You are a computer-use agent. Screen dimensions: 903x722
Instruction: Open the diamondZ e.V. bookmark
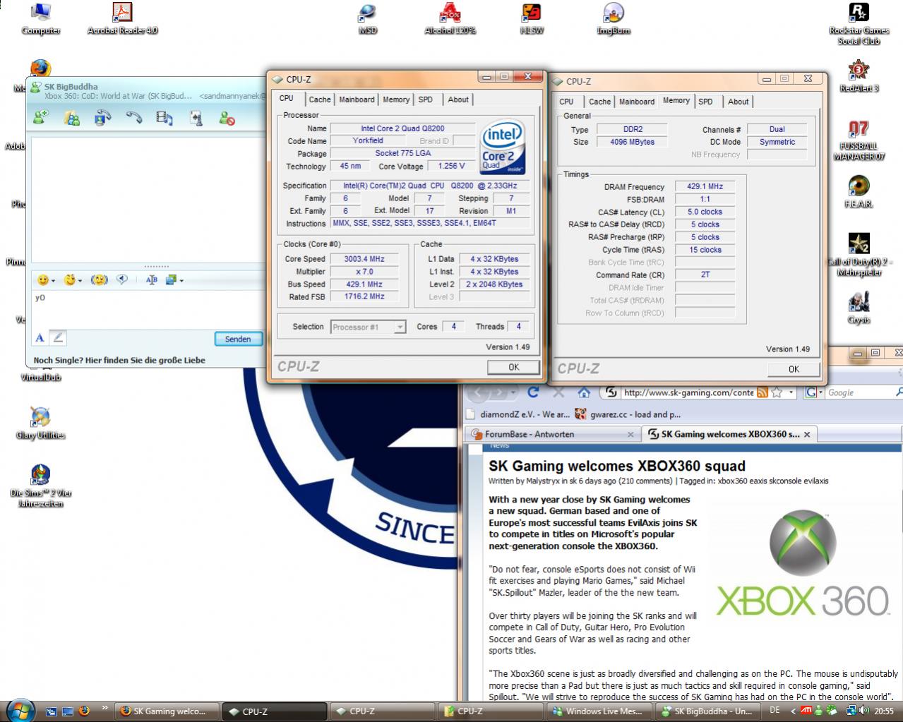point(519,414)
